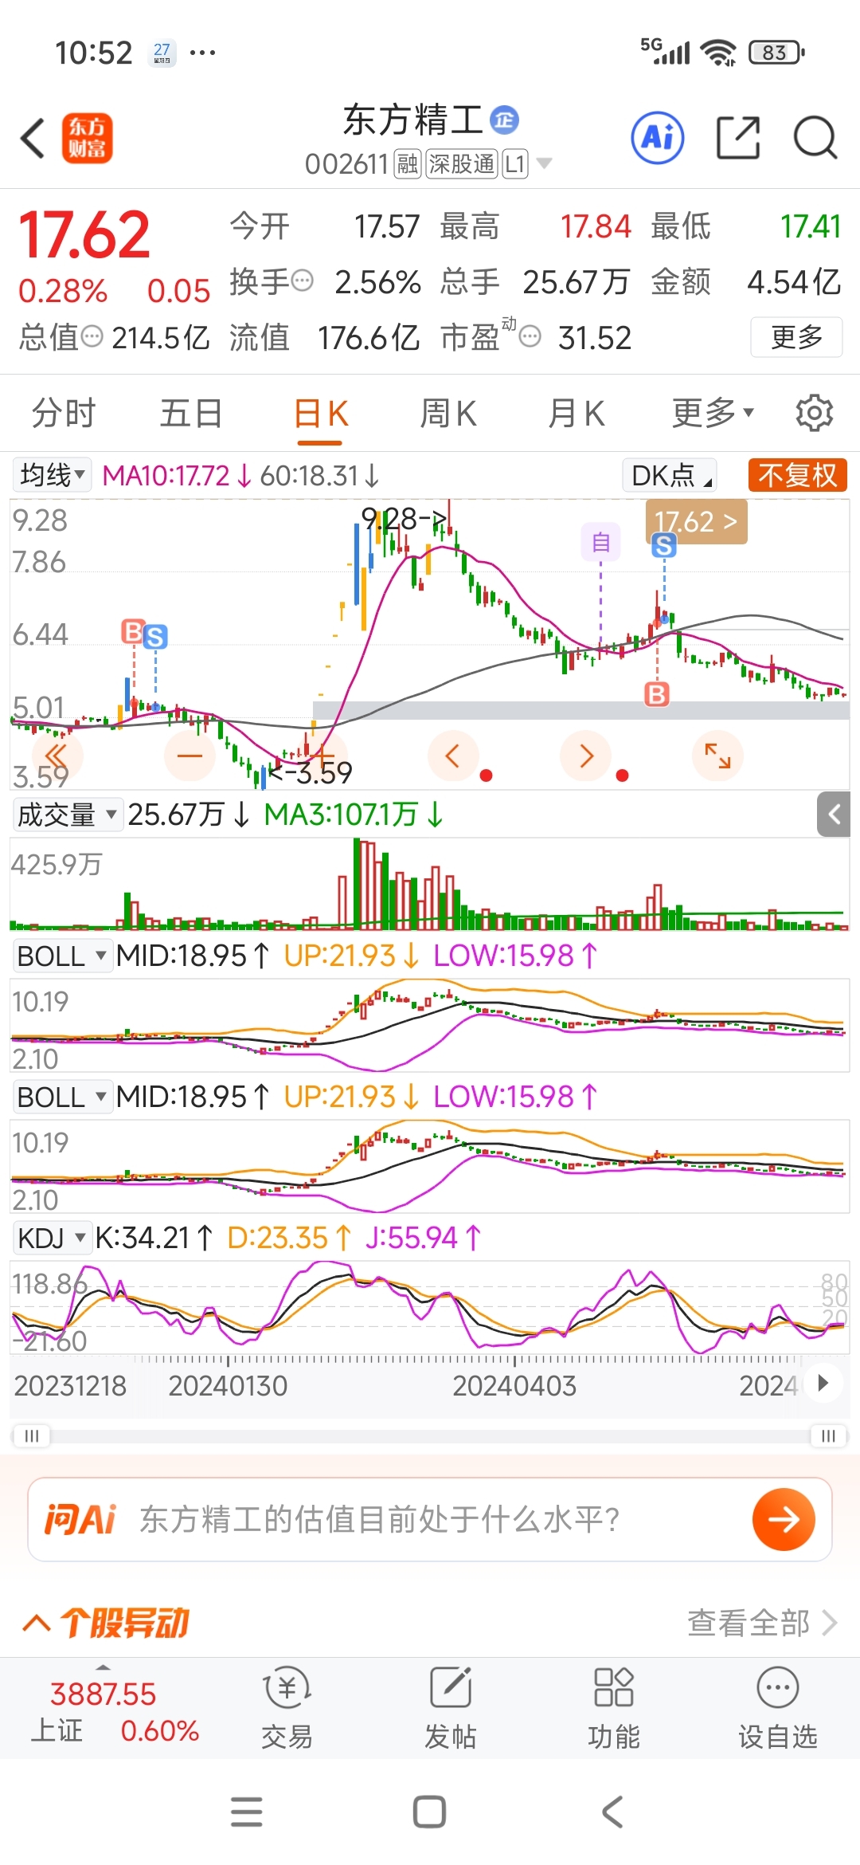
Task: Tap the back arrow in the header
Action: 33,138
